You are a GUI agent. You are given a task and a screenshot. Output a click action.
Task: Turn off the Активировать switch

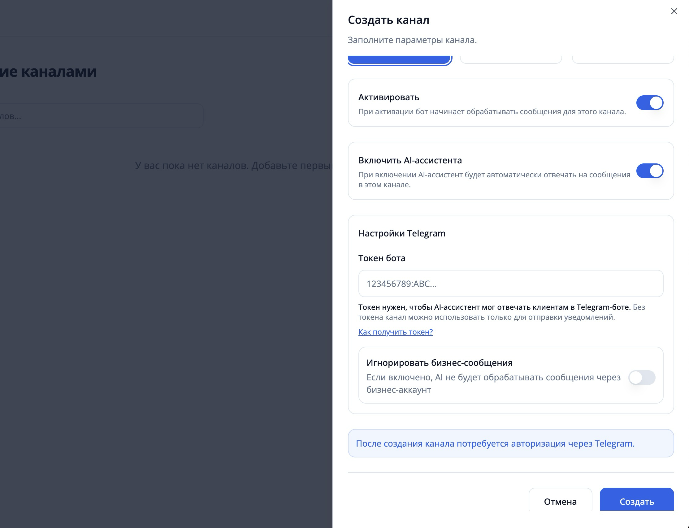click(x=649, y=103)
